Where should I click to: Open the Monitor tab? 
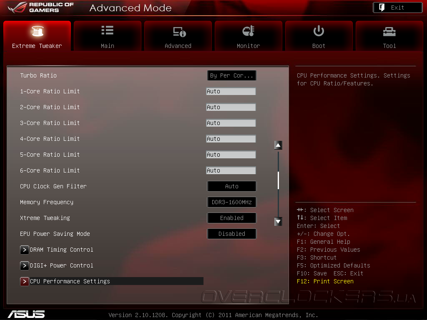tap(249, 36)
